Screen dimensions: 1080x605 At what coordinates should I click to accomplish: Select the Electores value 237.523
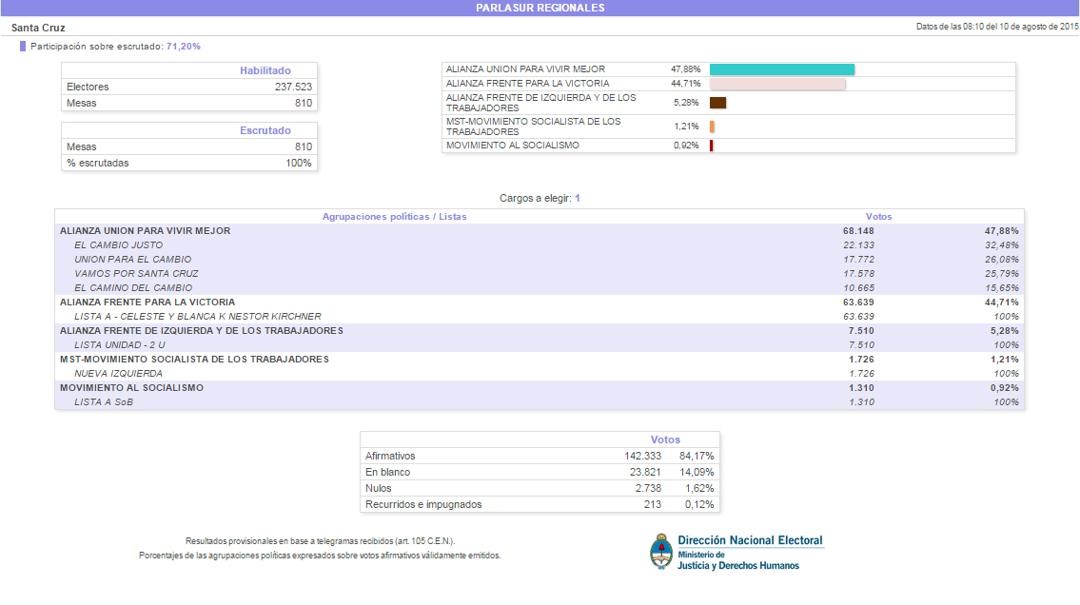293,87
